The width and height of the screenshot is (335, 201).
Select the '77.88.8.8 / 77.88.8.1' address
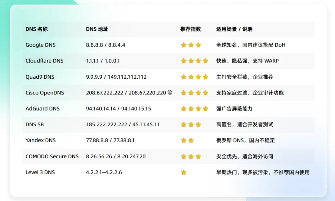[110, 140]
